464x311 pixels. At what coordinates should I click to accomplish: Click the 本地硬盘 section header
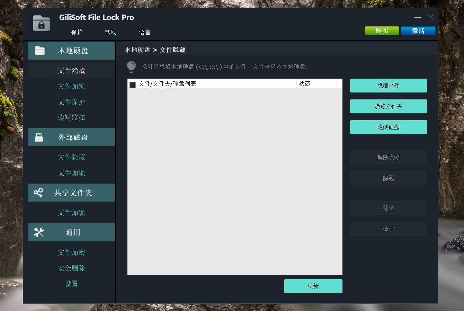tap(71, 51)
